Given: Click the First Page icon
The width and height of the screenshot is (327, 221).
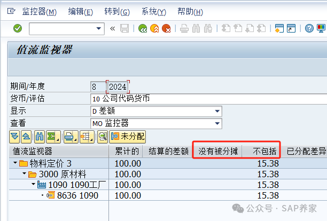Looking at the screenshot, I should click(x=226, y=28).
